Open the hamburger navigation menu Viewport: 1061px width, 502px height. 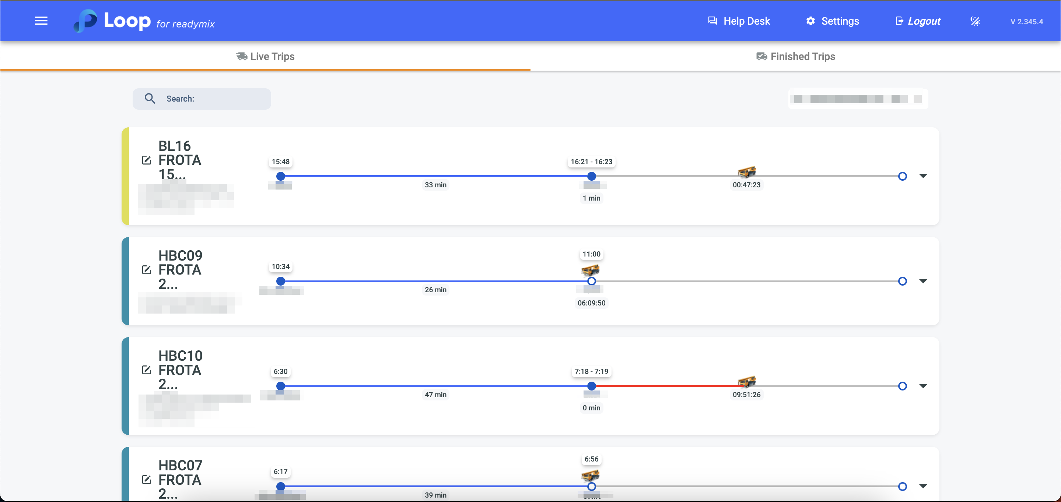tap(41, 21)
